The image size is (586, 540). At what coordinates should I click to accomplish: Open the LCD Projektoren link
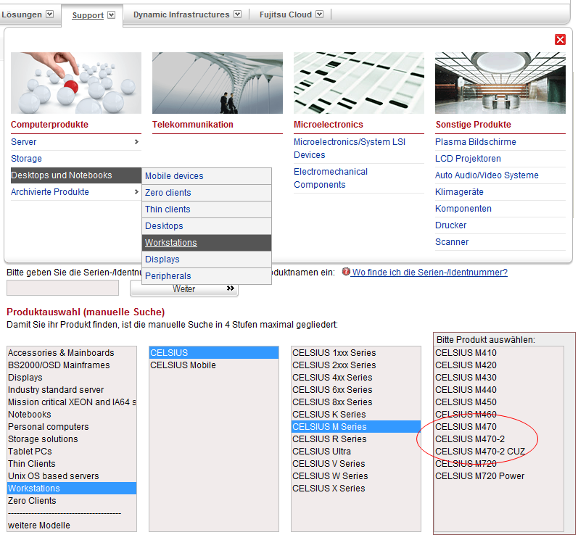coord(468,158)
